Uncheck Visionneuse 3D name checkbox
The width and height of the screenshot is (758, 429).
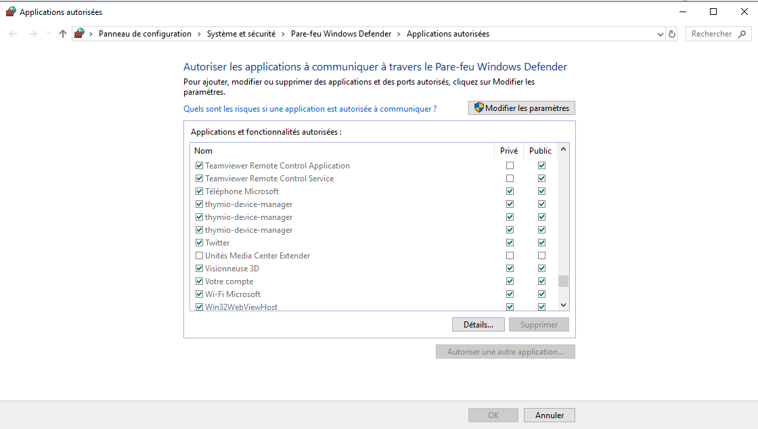pyautogui.click(x=199, y=268)
